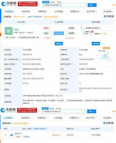Open 知识产权 tab above 股东信息

(x=91, y=118)
